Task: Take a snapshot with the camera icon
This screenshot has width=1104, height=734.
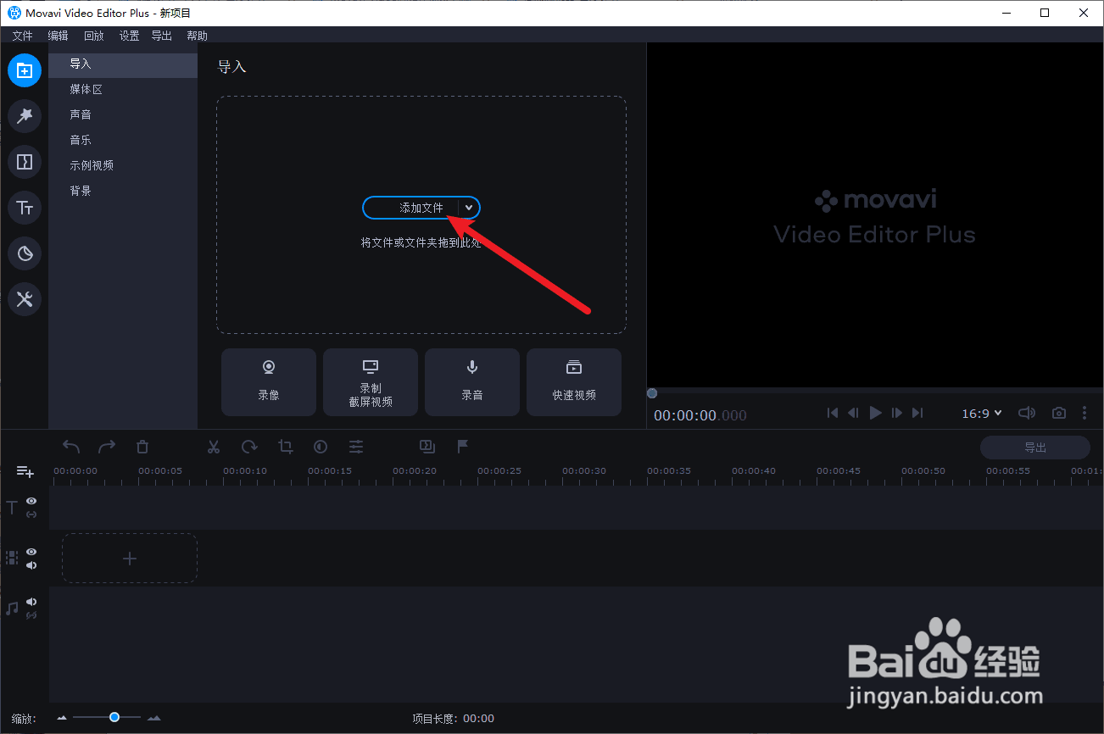Action: 1059,413
